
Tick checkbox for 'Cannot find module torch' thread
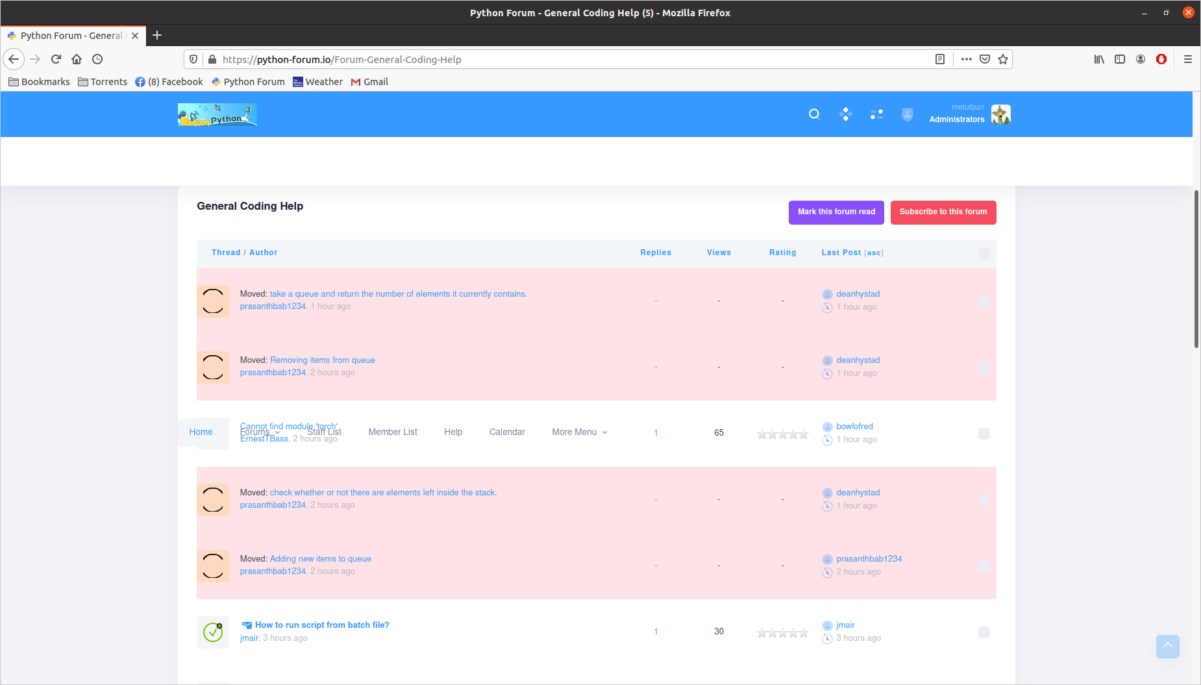(x=984, y=434)
